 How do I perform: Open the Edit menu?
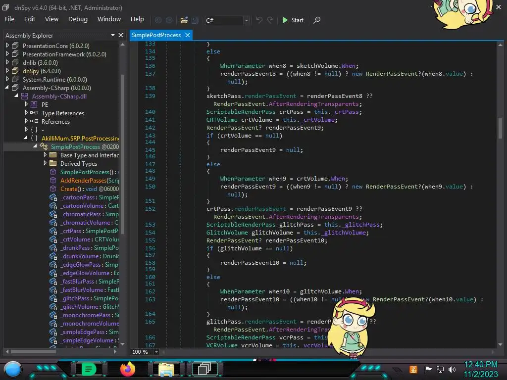pos(29,19)
